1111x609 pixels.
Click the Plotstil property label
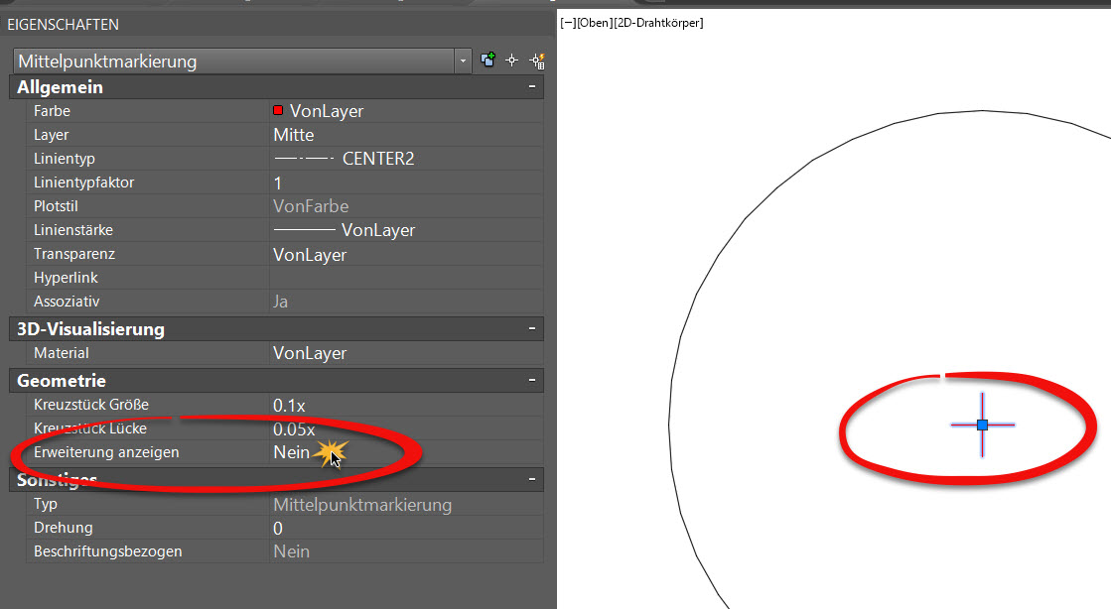(56, 206)
